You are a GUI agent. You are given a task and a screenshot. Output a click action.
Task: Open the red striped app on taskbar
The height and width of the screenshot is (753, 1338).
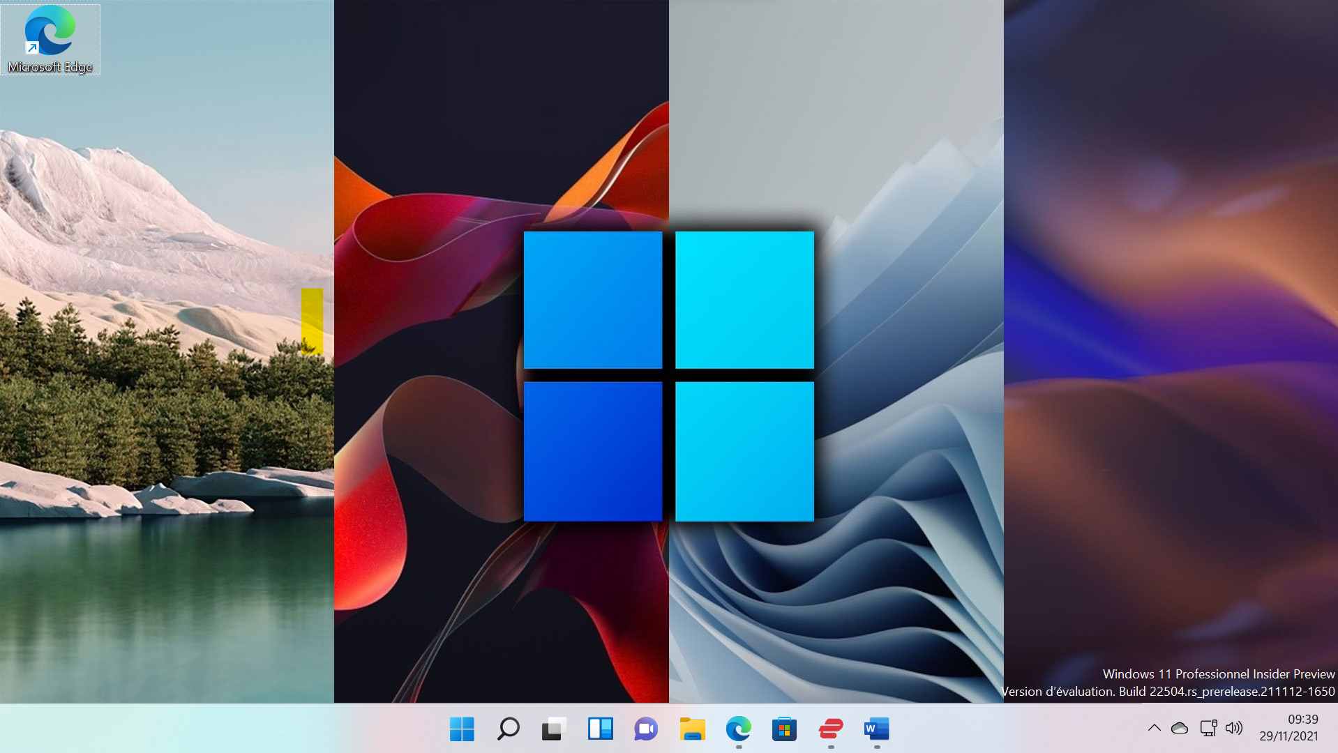click(830, 729)
